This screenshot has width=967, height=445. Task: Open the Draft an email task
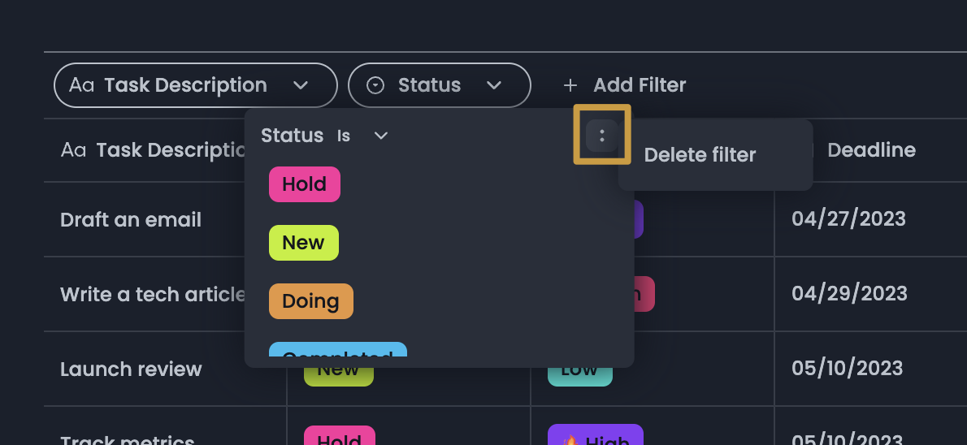tap(131, 220)
